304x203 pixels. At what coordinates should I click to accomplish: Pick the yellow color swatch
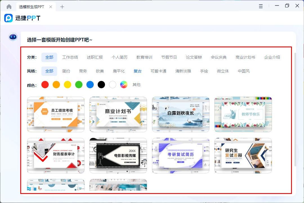pyautogui.click(x=68, y=85)
